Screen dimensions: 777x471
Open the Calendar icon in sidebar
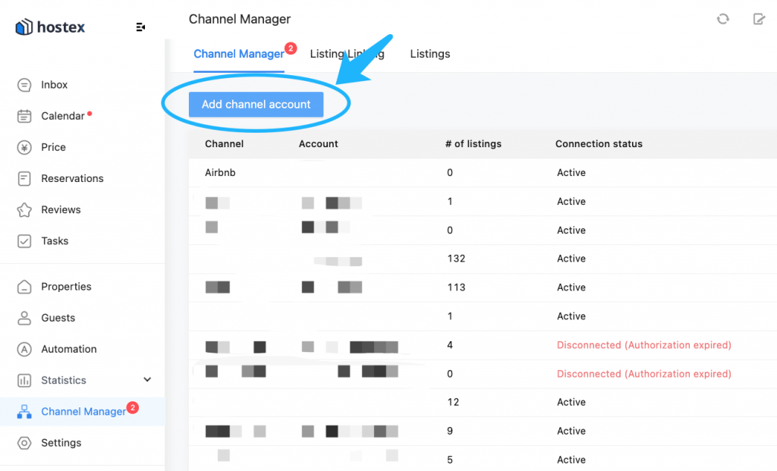[x=24, y=116]
